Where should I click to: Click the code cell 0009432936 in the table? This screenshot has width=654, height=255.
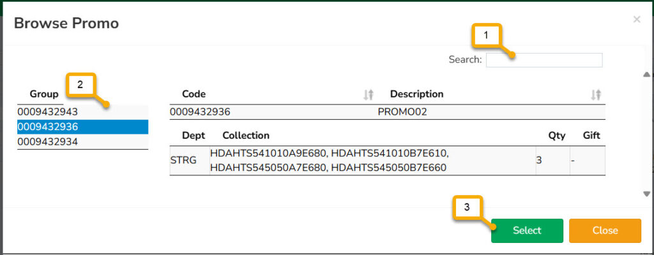(200, 112)
